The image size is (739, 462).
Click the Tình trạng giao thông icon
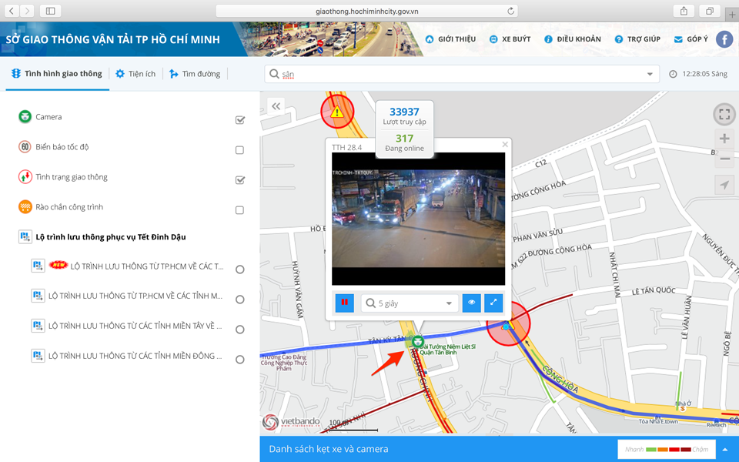coord(25,177)
